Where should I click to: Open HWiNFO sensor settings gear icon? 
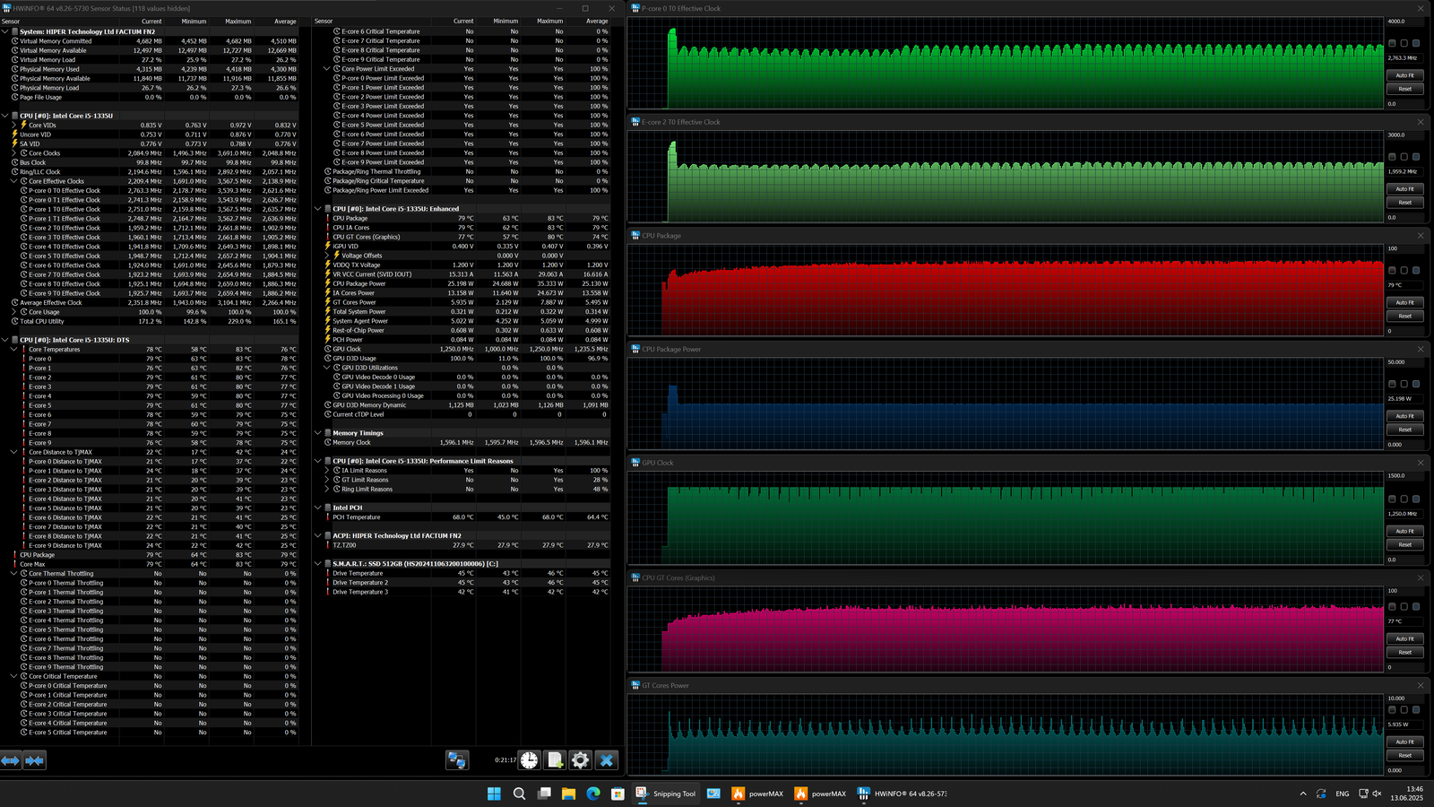[580, 760]
